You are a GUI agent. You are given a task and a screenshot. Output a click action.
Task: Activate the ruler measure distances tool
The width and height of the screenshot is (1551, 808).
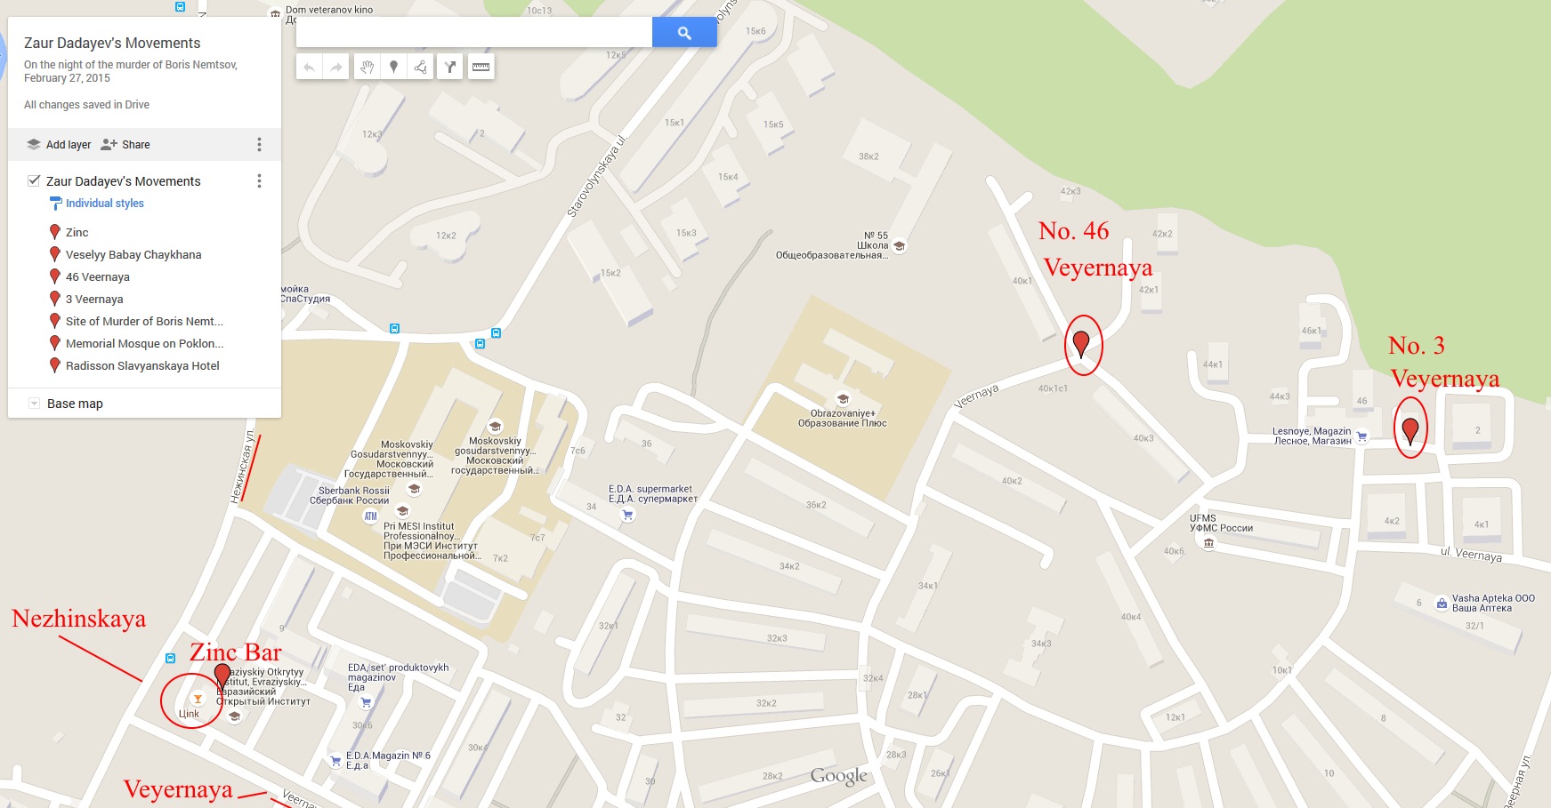tap(481, 67)
